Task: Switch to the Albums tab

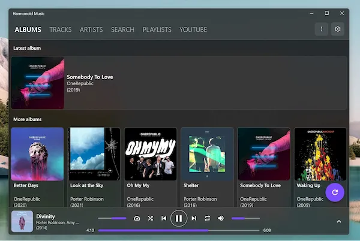Action: click(28, 29)
